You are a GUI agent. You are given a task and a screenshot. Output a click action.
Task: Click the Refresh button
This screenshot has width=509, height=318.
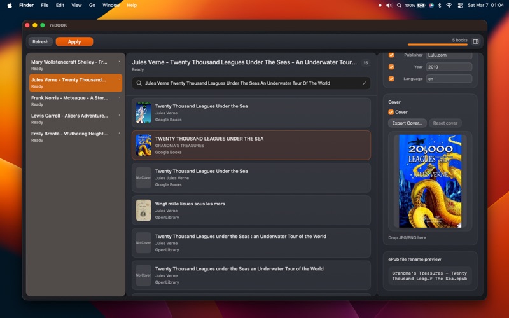[40, 41]
